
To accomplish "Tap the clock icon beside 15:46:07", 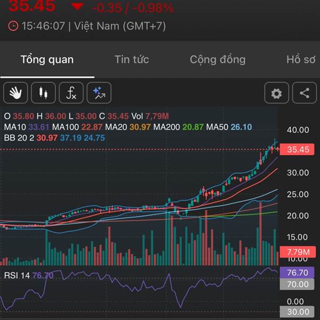I will [x=13, y=26].
